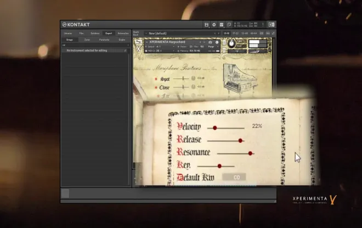This screenshot has width=362, height=228.
Task: Toggle the KSP button in rack header
Action: (x=262, y=34)
